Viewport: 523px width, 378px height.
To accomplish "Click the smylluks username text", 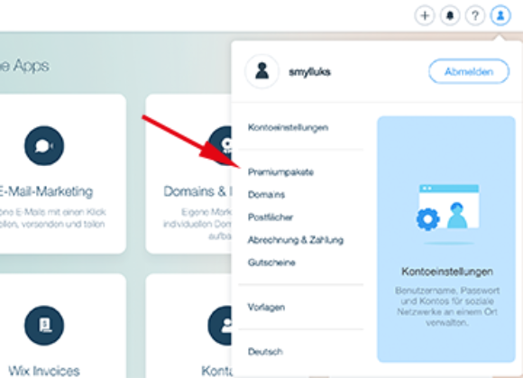I will pos(310,72).
